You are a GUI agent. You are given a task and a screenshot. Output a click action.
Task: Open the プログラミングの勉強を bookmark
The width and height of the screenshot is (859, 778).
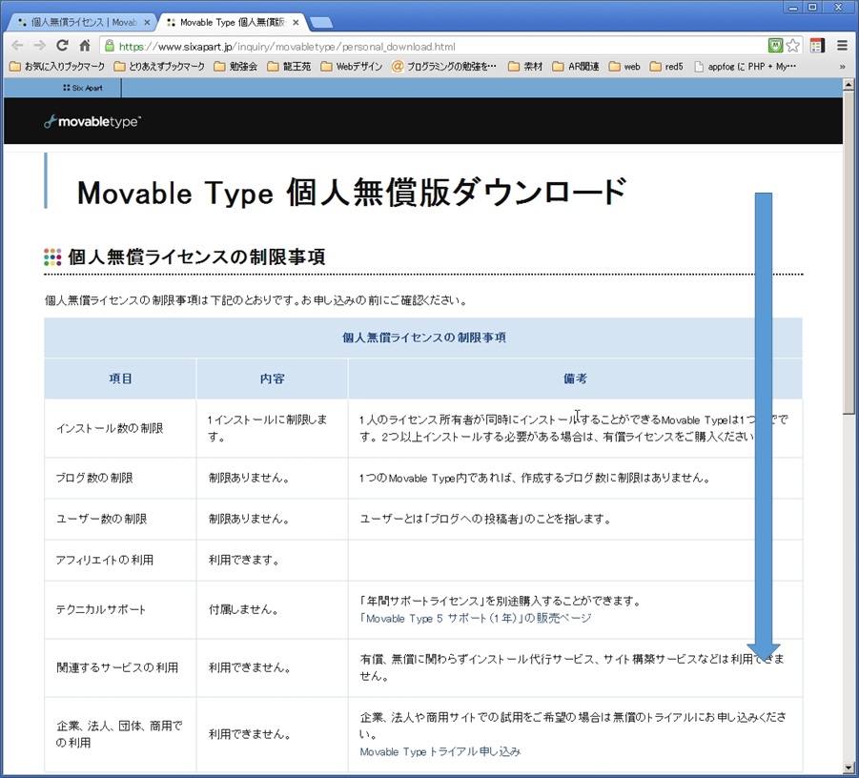444,67
